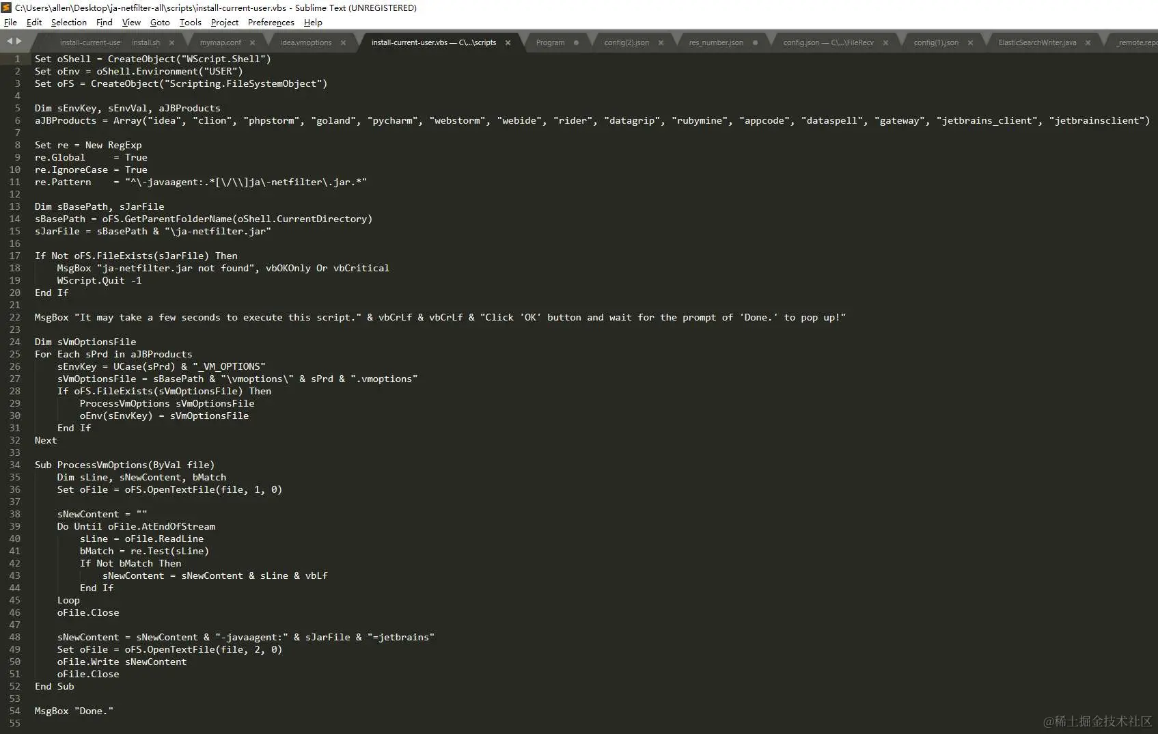1158x734 pixels.
Task: Close the install-current-user.vbs tab
Action: point(508,42)
